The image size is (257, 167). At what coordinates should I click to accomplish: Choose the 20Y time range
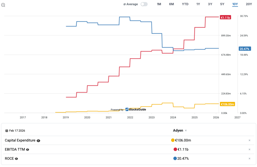(249, 4)
